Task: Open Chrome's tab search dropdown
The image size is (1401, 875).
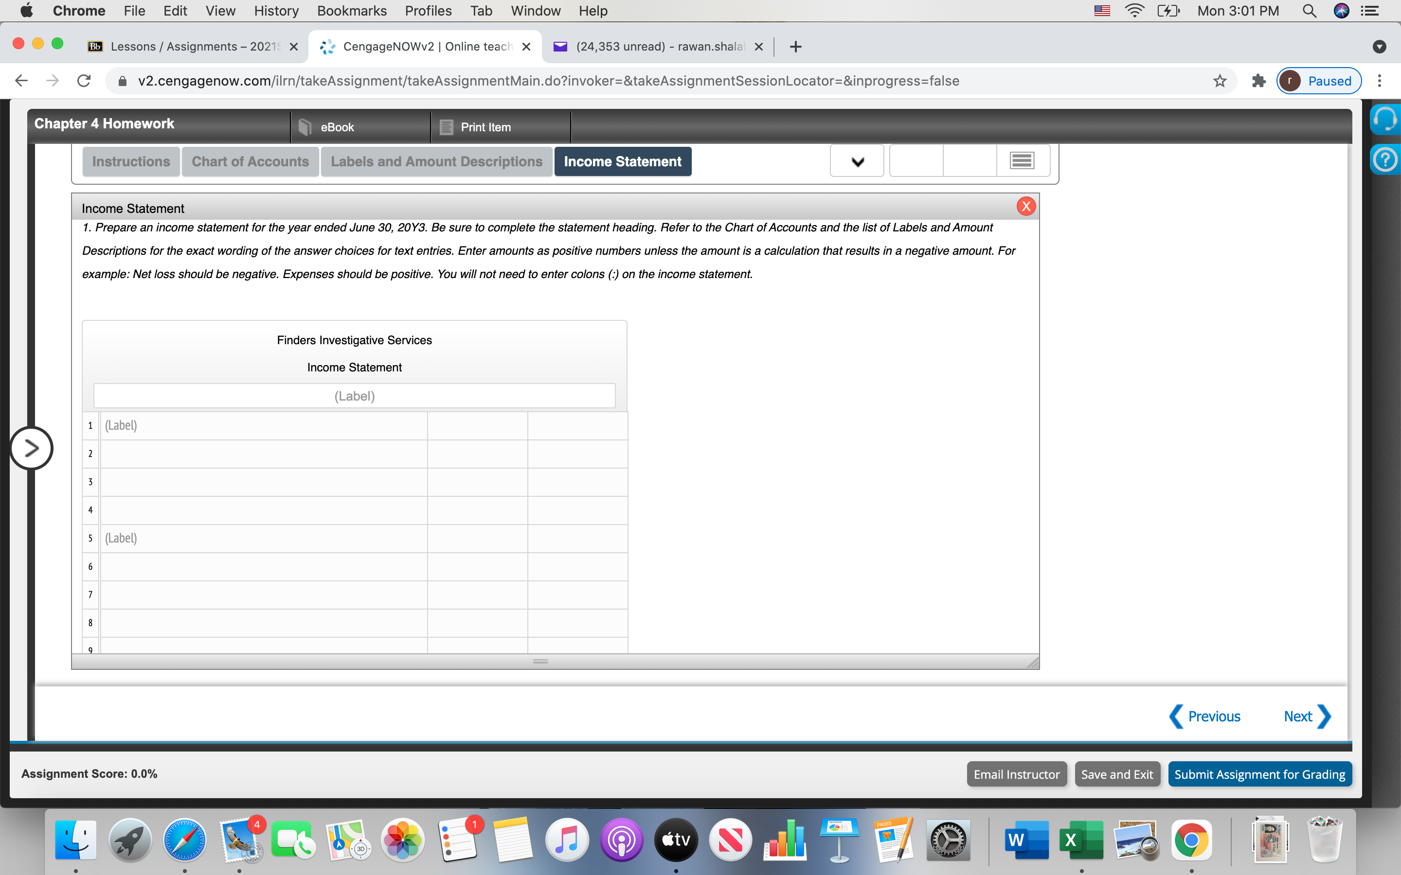Action: pyautogui.click(x=1380, y=47)
